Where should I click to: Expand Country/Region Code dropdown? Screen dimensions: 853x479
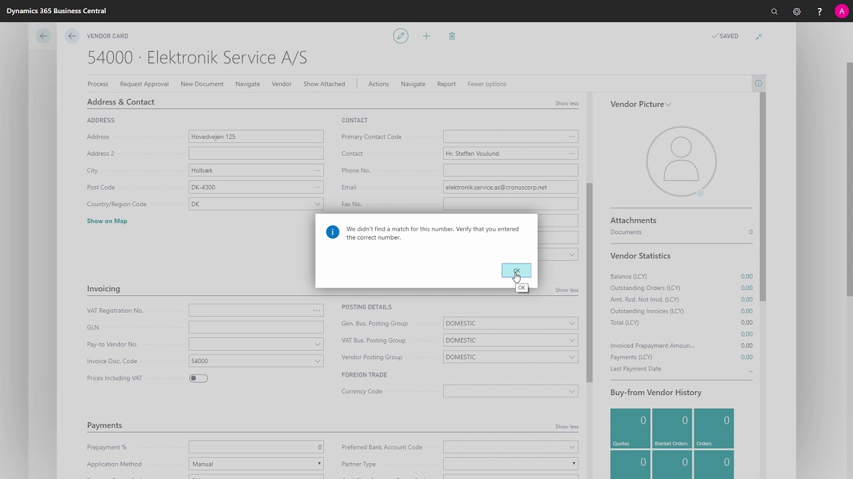pos(317,204)
